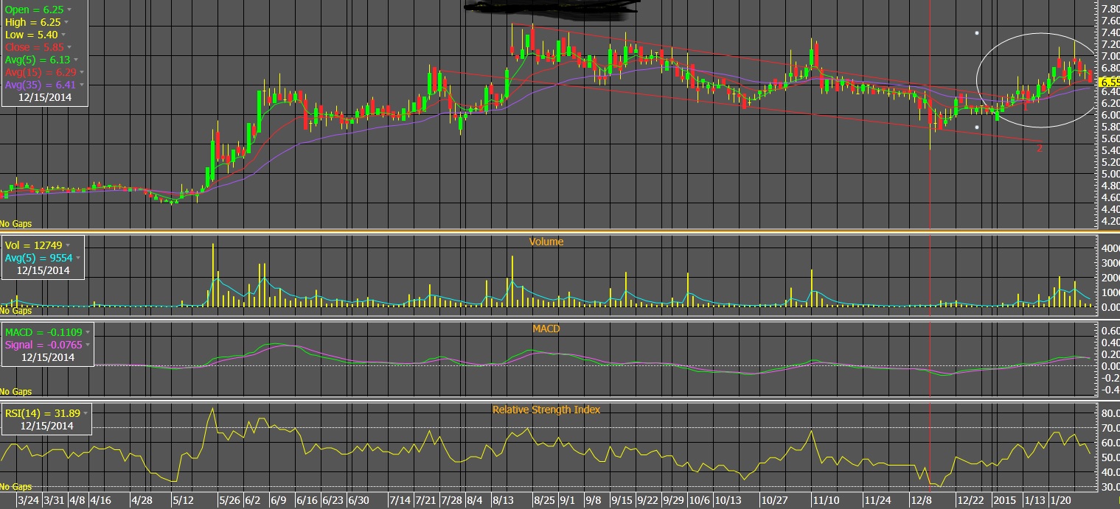Viewport: 1120px width, 509px height.
Task: Click the Volume panel title
Action: [546, 241]
